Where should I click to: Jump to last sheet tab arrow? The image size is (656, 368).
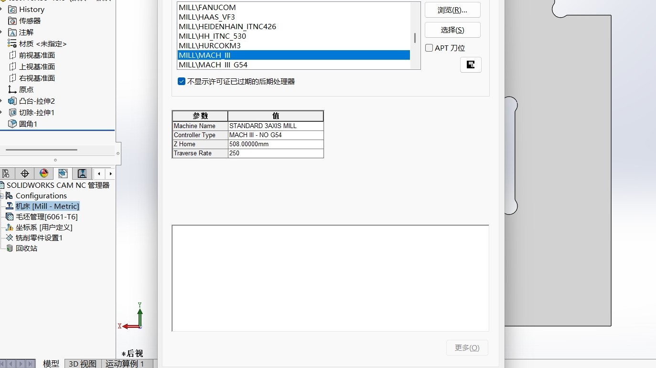[x=31, y=364]
